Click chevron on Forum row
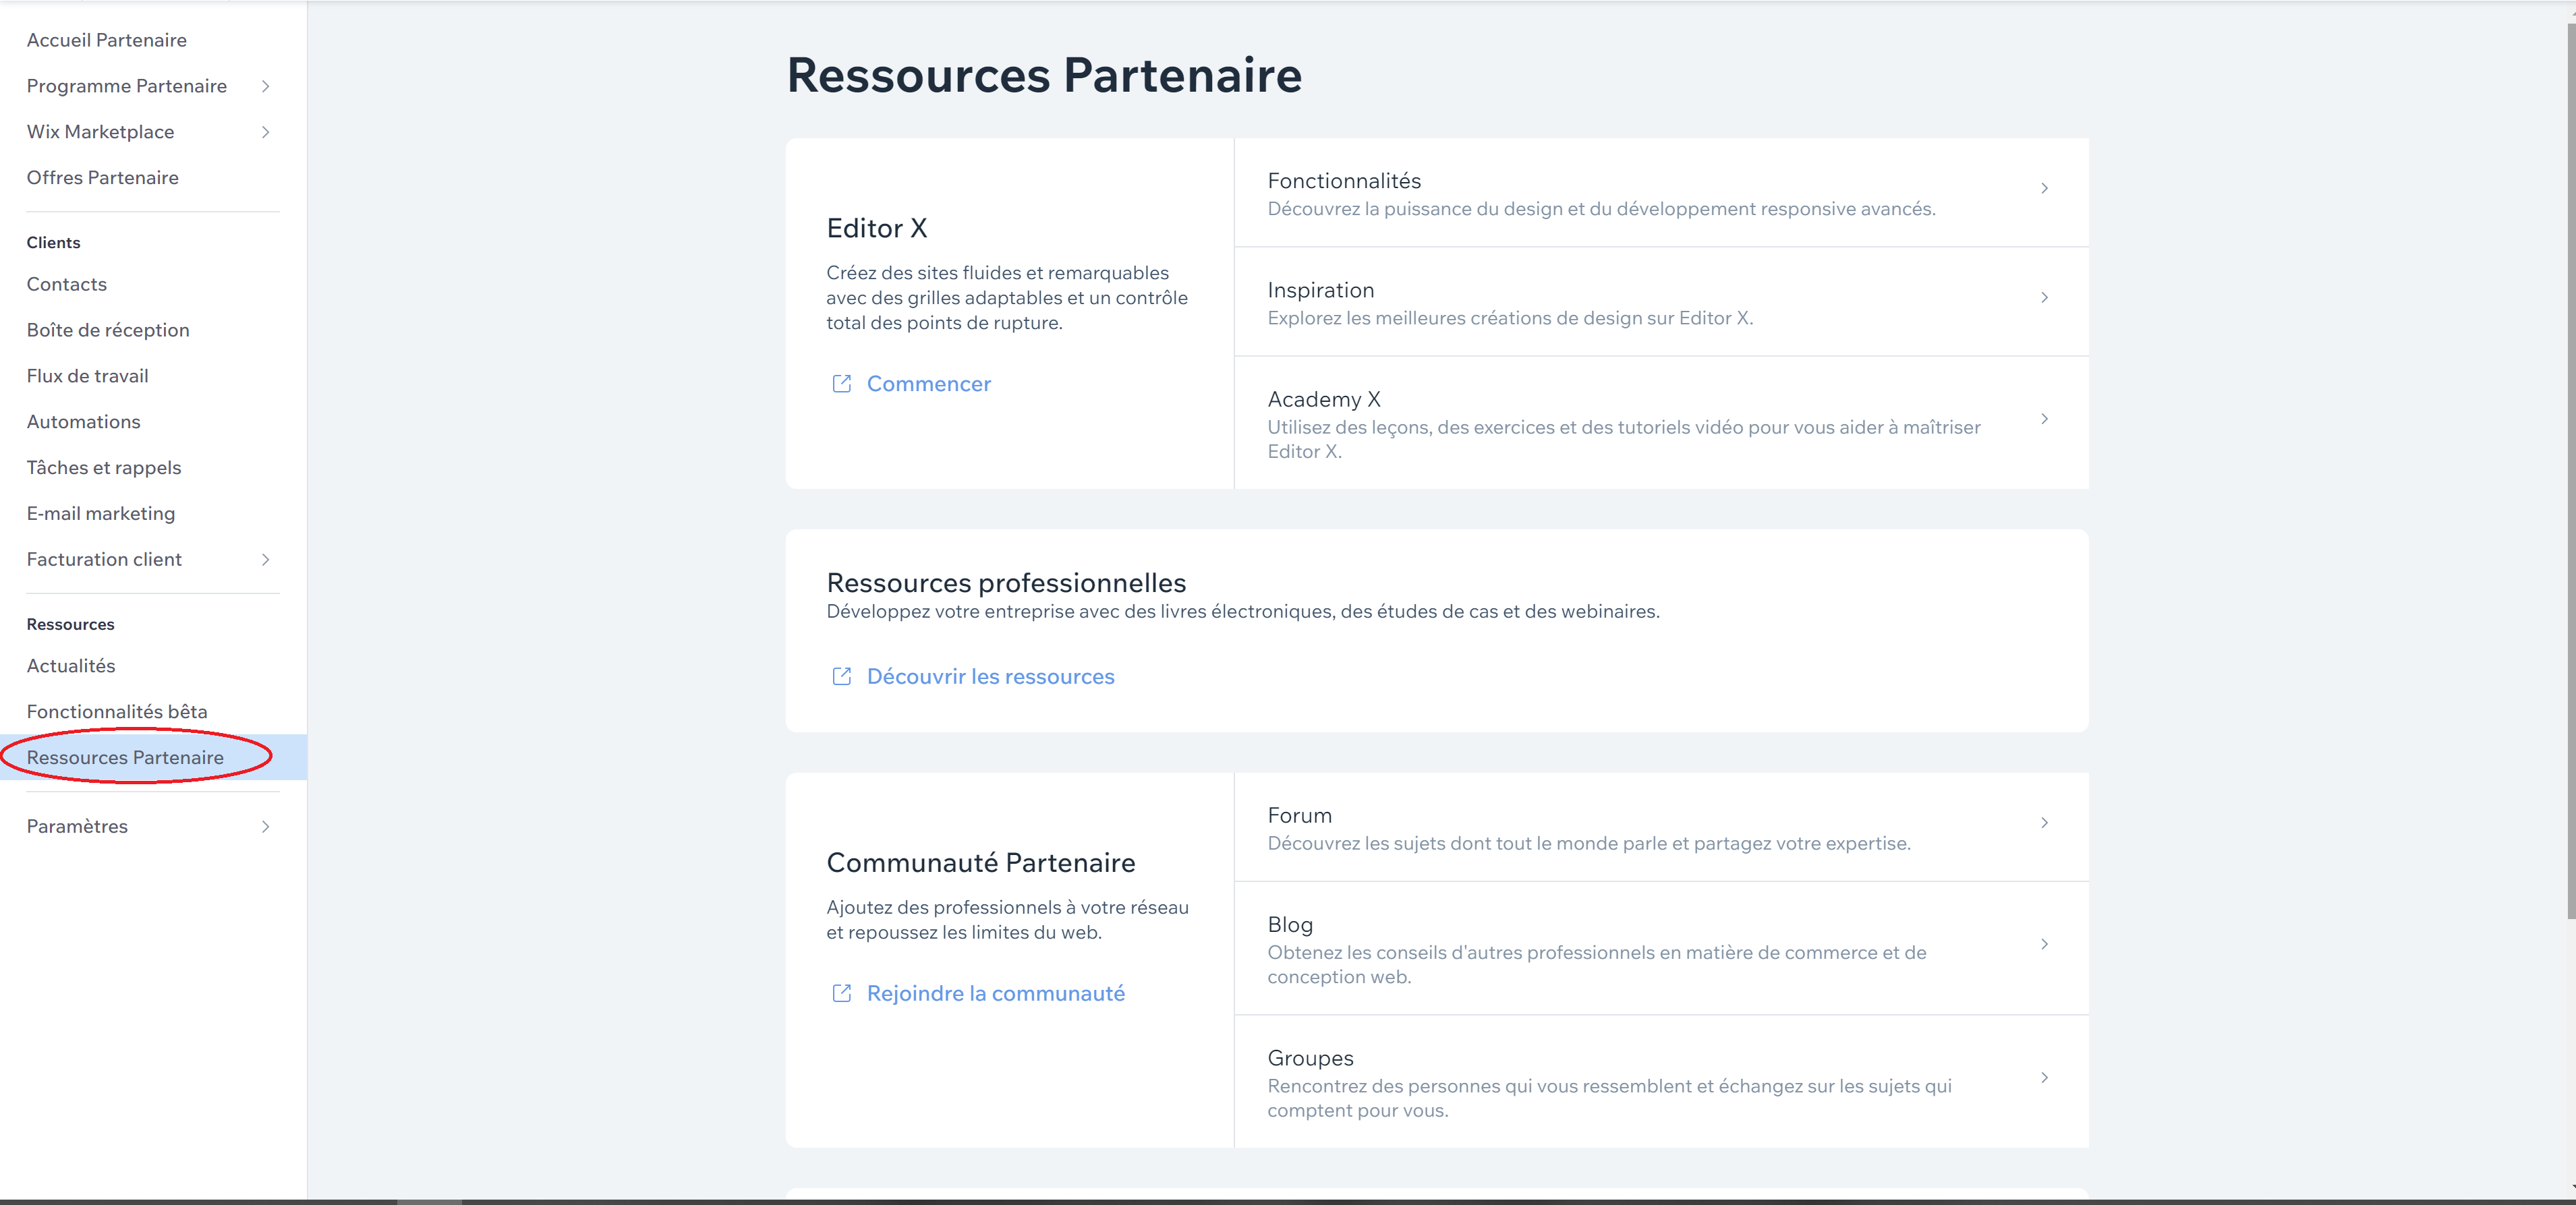The width and height of the screenshot is (2576, 1205). (x=2044, y=822)
